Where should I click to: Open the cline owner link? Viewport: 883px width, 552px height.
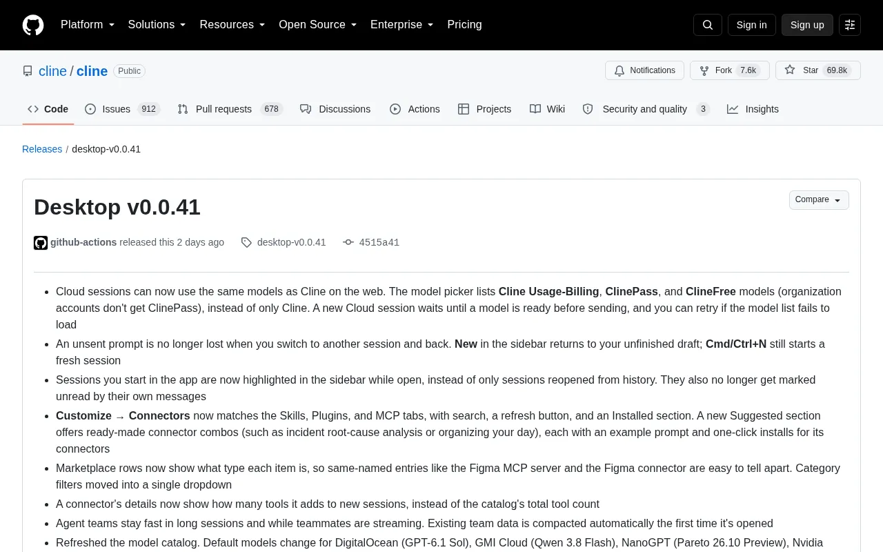coord(52,71)
